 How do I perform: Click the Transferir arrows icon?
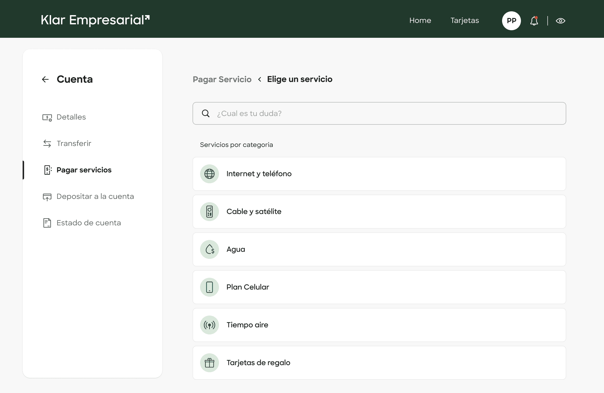[x=47, y=143]
